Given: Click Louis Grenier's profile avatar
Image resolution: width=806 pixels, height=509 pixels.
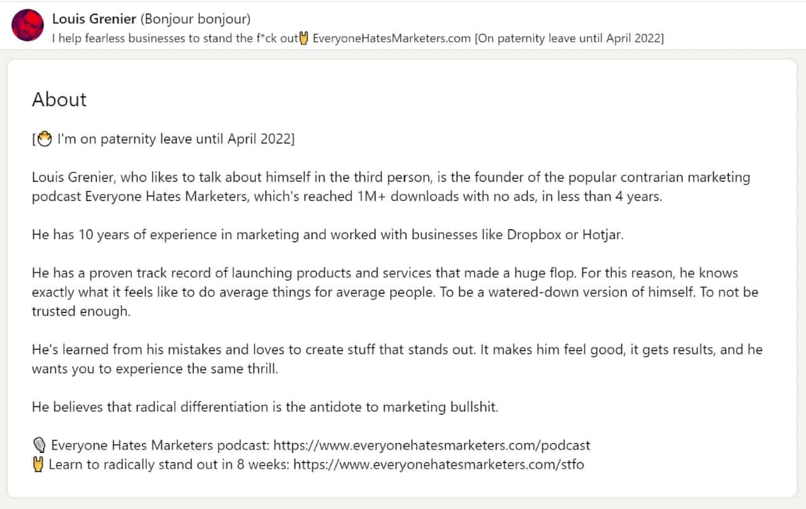Looking at the screenshot, I should 27,25.
